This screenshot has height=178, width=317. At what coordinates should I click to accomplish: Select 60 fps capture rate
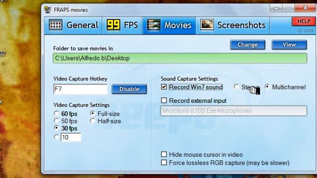point(56,113)
